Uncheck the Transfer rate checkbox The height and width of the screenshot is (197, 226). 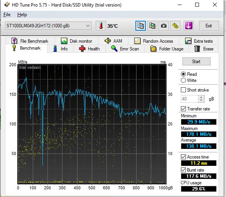(x=183, y=109)
